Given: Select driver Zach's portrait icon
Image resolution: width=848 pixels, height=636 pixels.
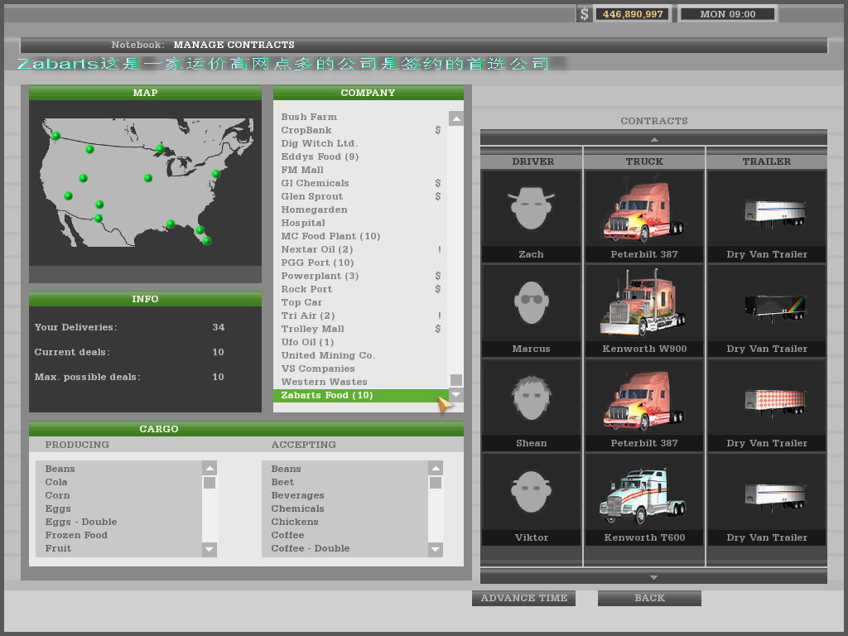Looking at the screenshot, I should pos(531,208).
